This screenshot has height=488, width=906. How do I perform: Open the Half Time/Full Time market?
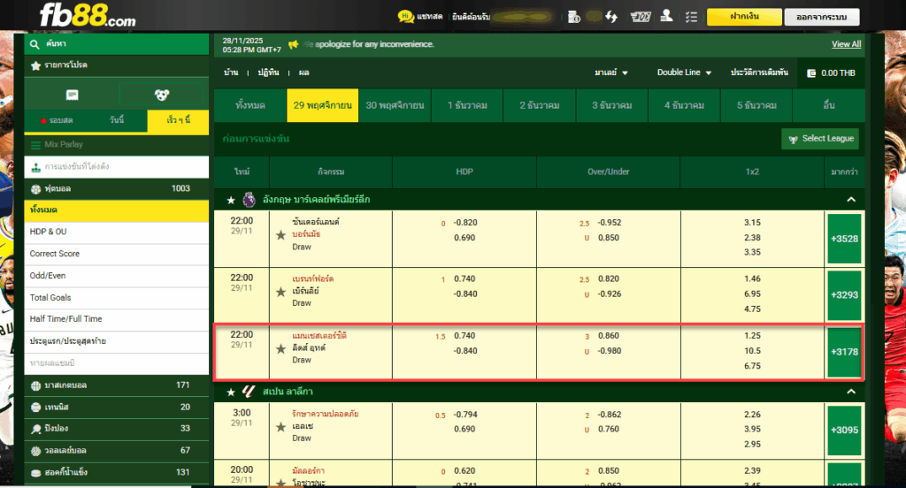click(x=116, y=319)
